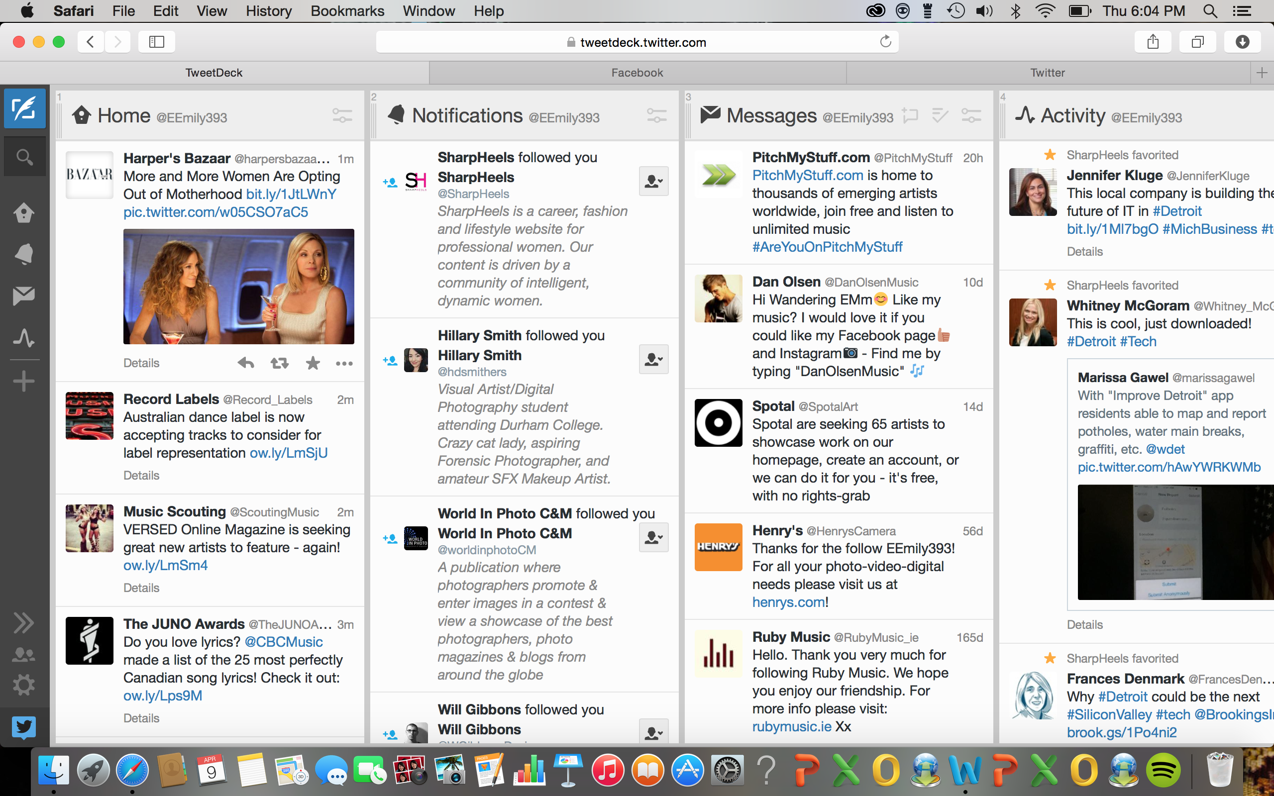Viewport: 1274px width, 796px height.
Task: Favorite the Harper's Bazaar tweet with star
Action: point(313,363)
